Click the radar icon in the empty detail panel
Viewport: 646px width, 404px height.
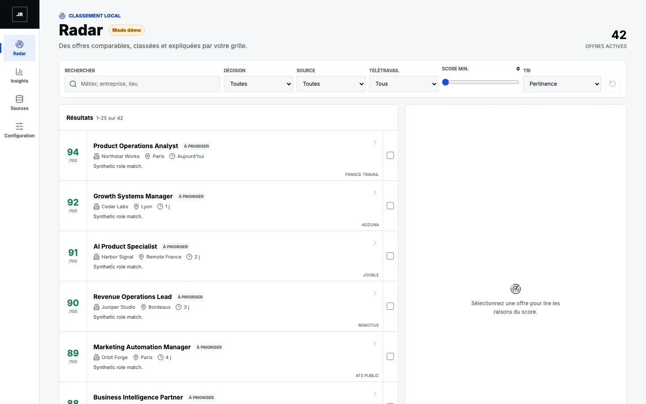(515, 289)
